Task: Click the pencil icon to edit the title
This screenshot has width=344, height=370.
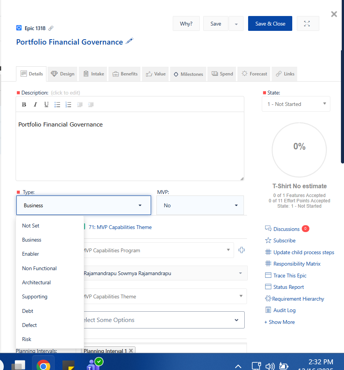Action: tap(129, 41)
